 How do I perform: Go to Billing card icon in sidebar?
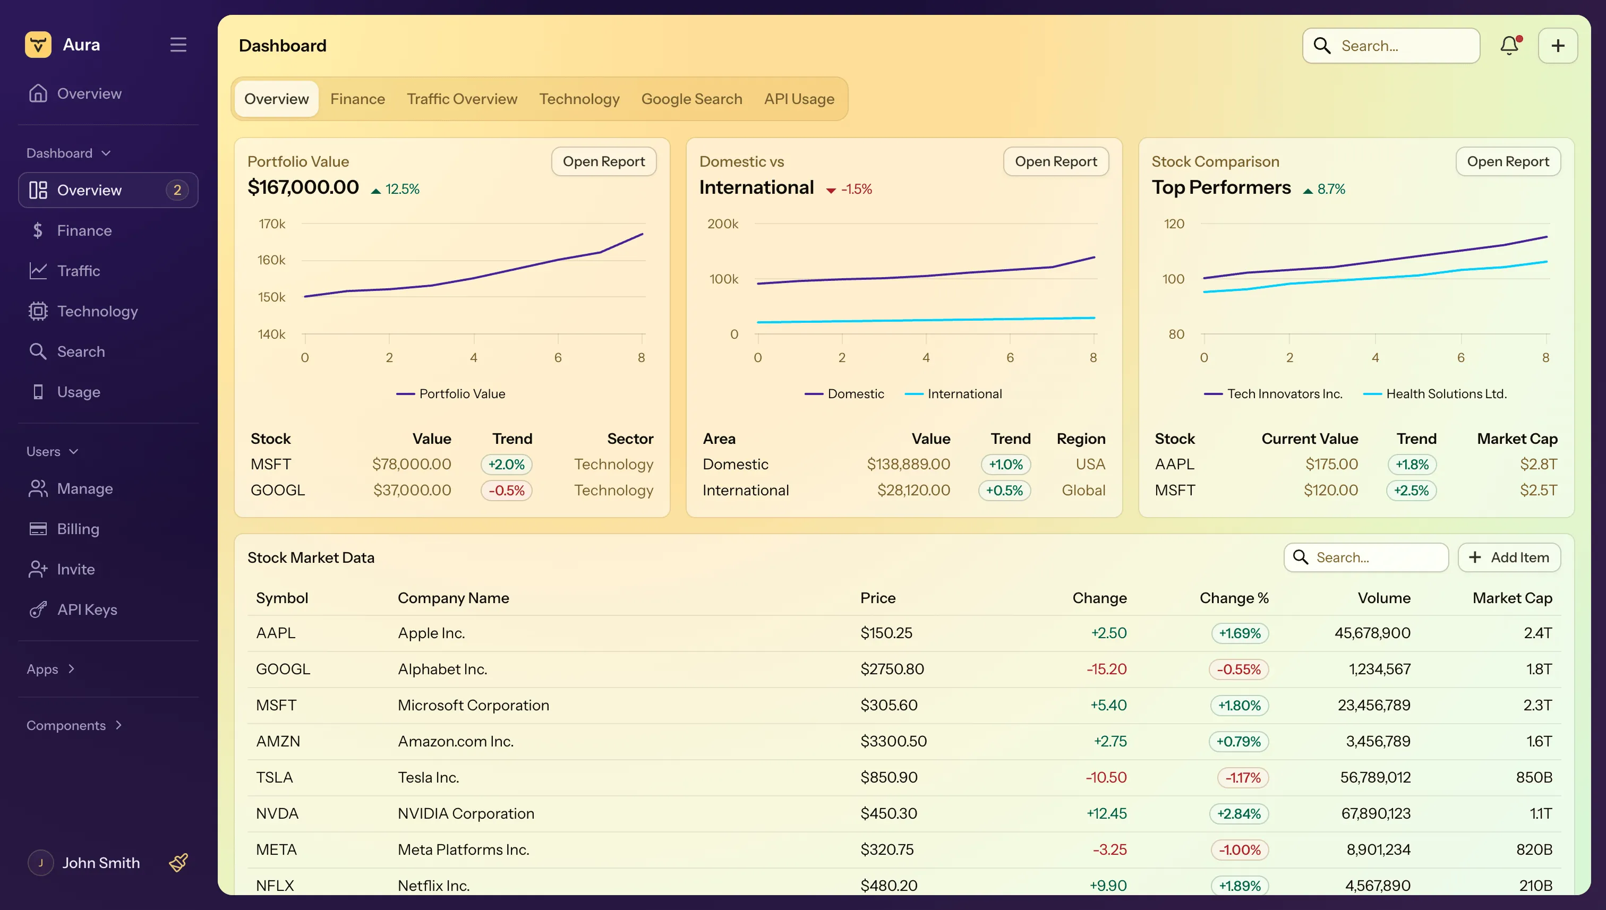pos(38,529)
